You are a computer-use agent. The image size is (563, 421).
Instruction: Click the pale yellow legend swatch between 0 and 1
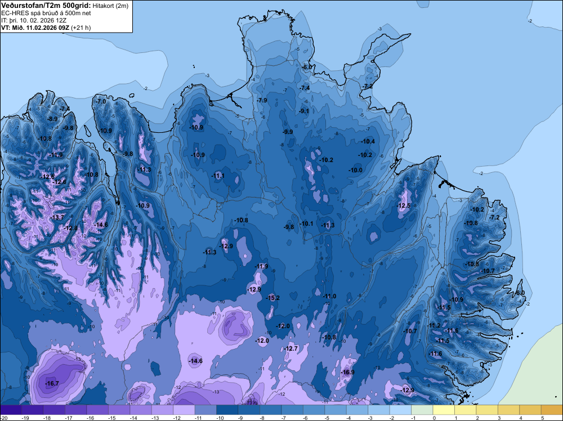click(444, 410)
